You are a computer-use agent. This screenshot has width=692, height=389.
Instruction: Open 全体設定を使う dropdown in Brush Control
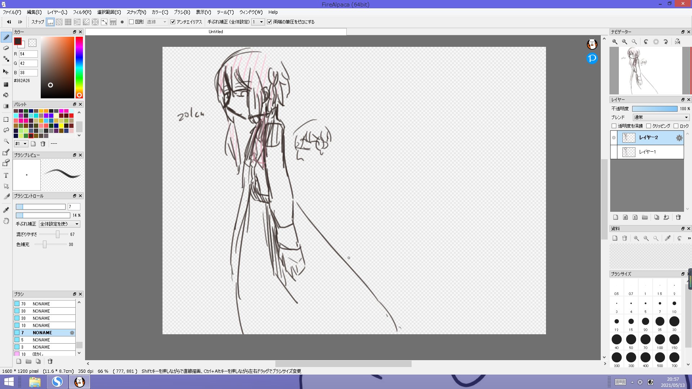click(x=59, y=224)
